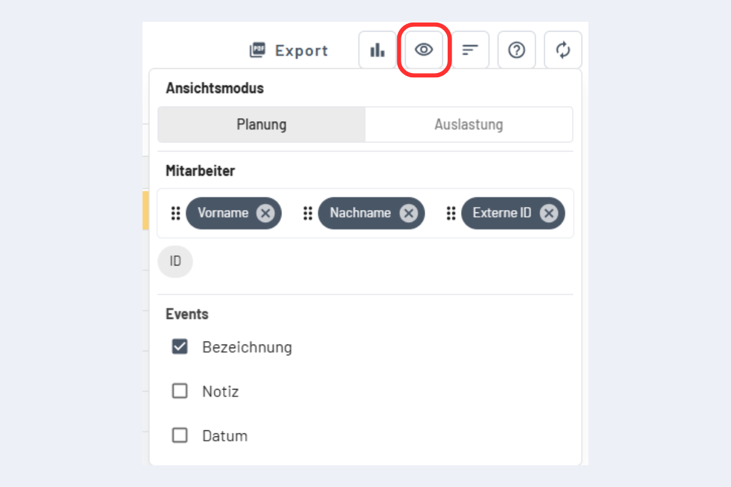731x487 pixels.
Task: Click the drag handle before Vorname
Action: coord(175,213)
